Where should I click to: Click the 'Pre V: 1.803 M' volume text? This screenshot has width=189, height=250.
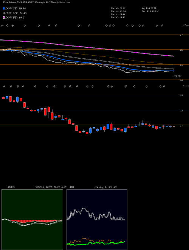tap(150, 11)
